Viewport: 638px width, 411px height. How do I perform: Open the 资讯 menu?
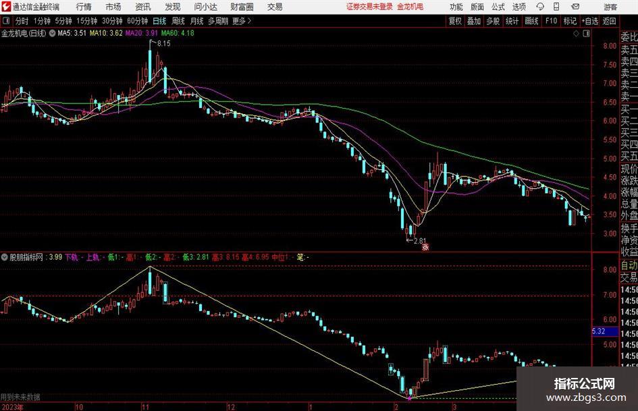point(143,7)
